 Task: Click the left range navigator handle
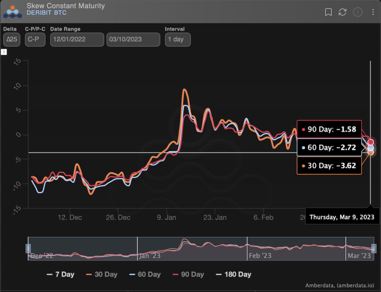coord(28,248)
